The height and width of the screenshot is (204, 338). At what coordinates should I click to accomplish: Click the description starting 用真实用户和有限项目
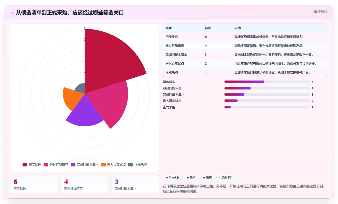pos(275,64)
